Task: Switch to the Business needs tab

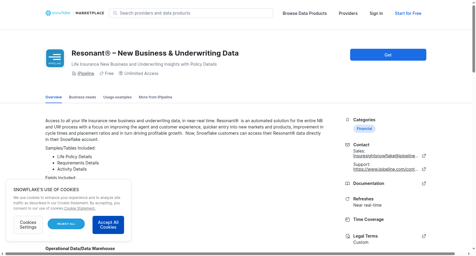Action: (82, 97)
